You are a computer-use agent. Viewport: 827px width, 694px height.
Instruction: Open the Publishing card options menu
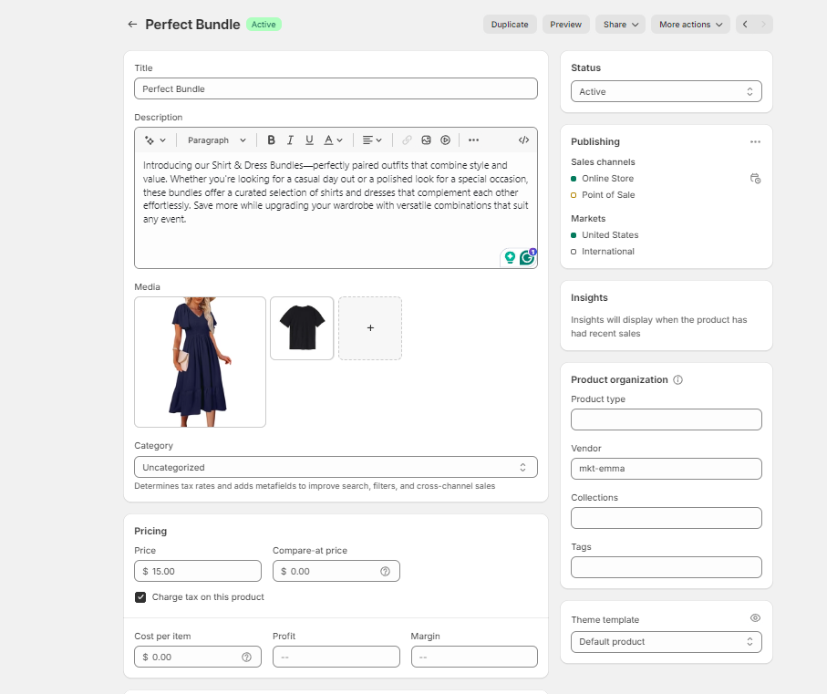[755, 141]
